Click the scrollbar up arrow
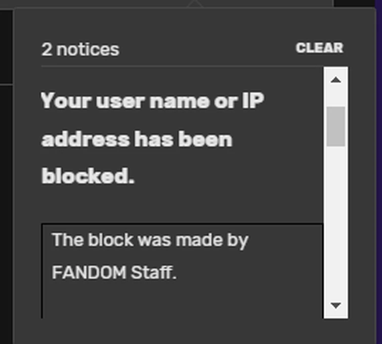The width and height of the screenshot is (382, 344). coord(336,80)
